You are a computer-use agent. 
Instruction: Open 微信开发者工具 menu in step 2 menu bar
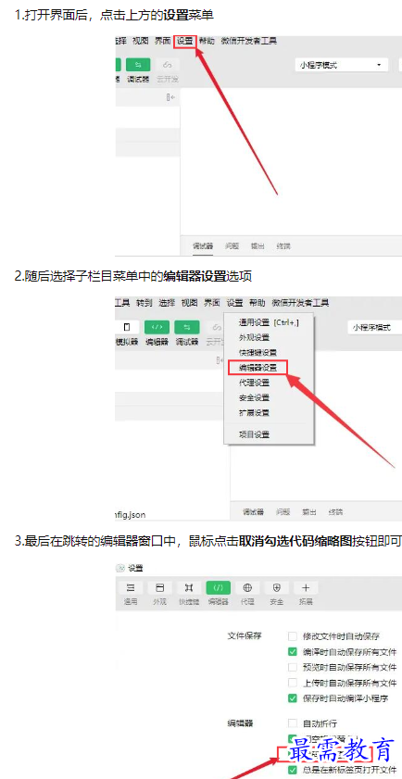300,303
